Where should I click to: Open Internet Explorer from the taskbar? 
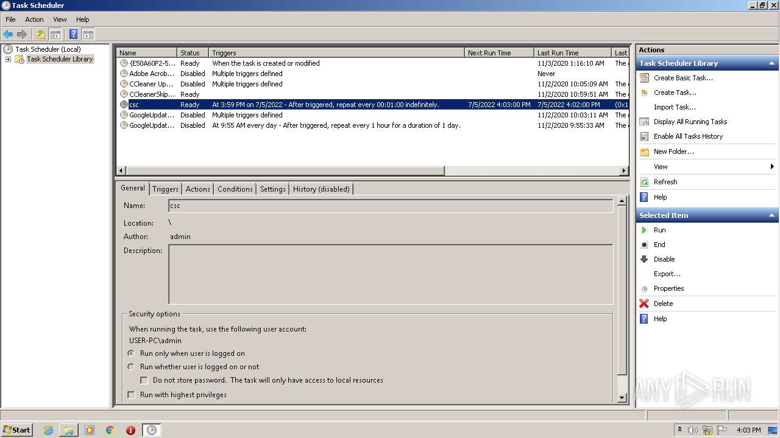[x=48, y=430]
